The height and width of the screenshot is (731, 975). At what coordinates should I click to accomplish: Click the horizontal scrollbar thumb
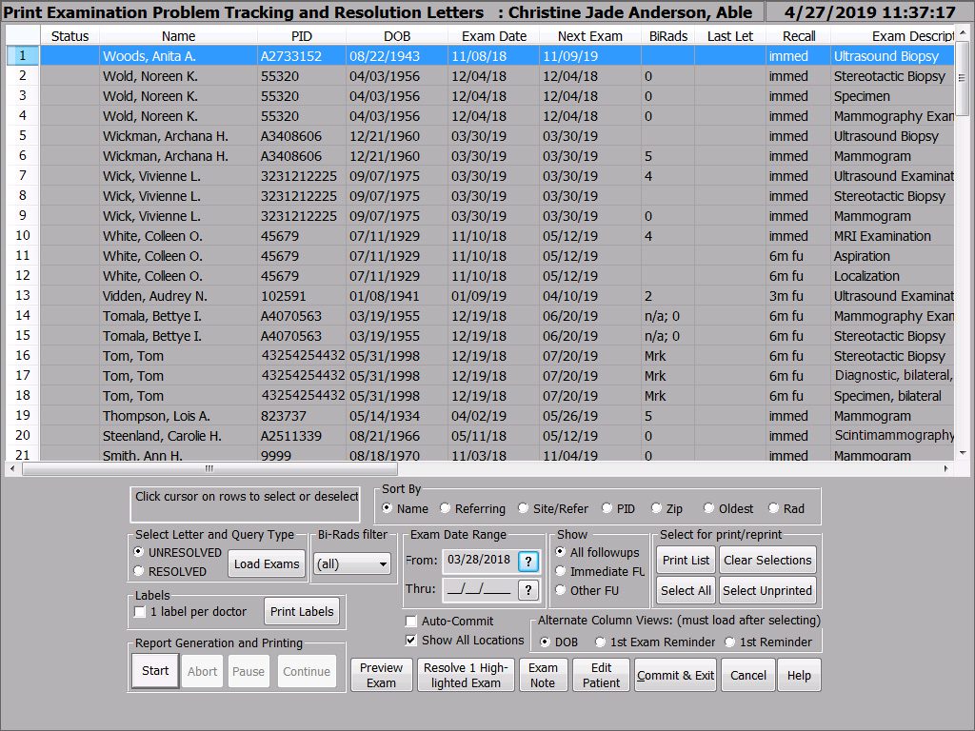(x=209, y=468)
